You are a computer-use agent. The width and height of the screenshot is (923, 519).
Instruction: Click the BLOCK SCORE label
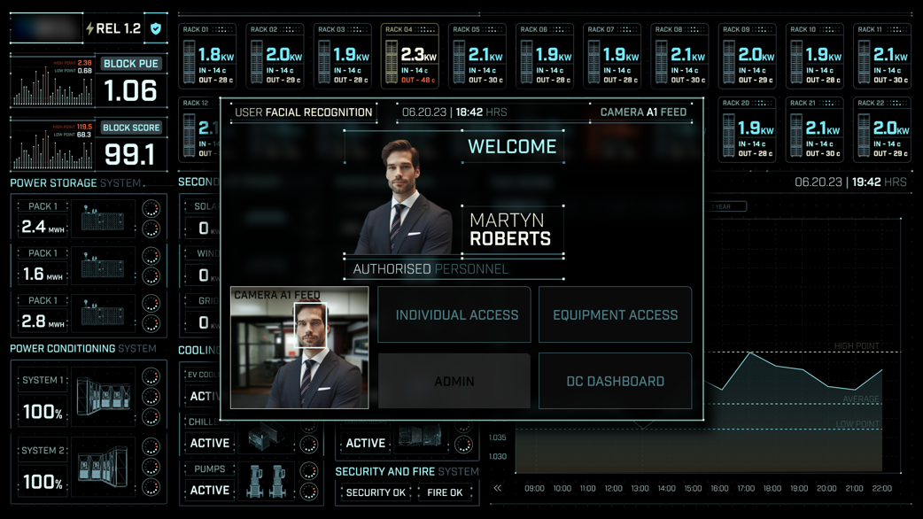(131, 128)
